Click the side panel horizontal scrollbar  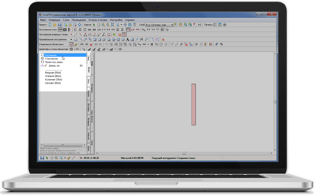62,145
